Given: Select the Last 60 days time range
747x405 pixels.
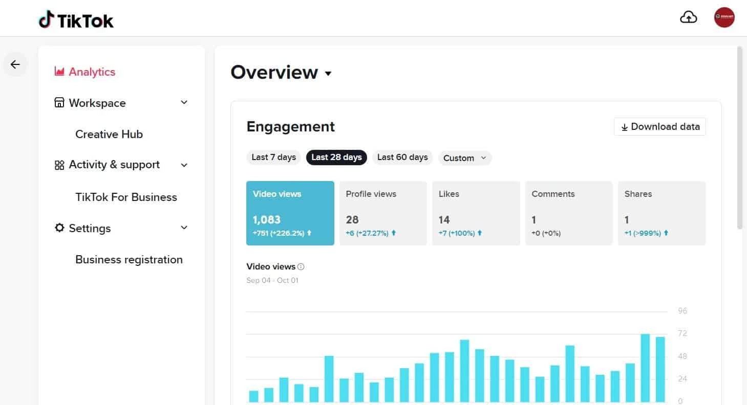Looking at the screenshot, I should tap(402, 157).
